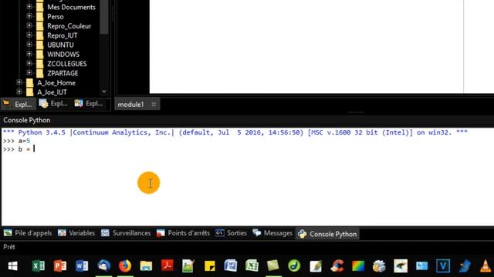Click the folder icon beside WINDOWS

click(x=39, y=54)
